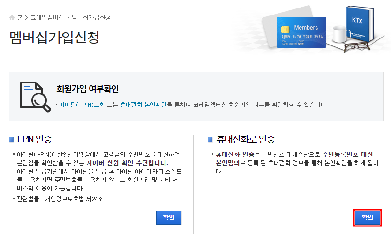The width and height of the screenshot is (391, 234).
Task: Click the 확인 button under 휴대전화로 인증
Action: [367, 217]
